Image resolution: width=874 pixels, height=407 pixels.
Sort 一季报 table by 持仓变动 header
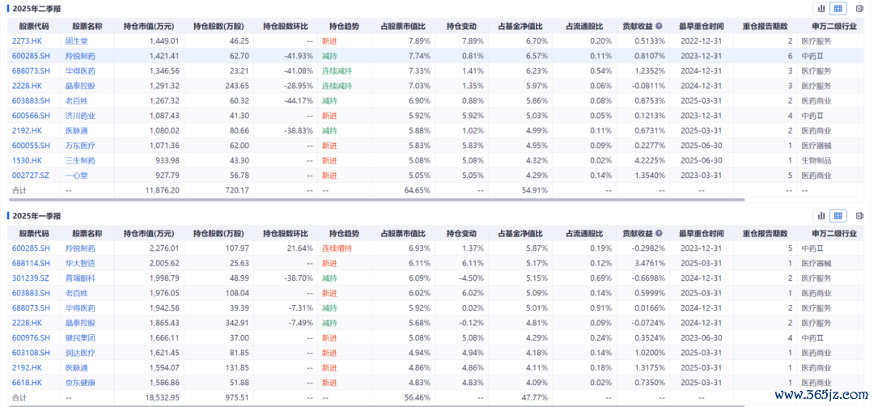pos(461,233)
